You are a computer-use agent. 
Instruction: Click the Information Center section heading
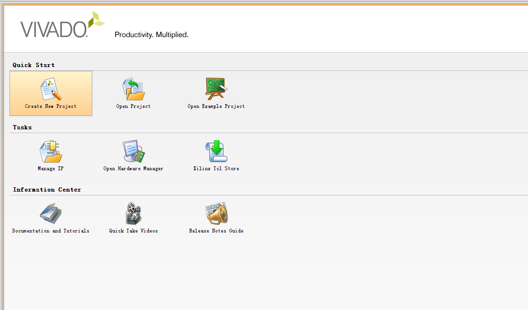tap(47, 190)
